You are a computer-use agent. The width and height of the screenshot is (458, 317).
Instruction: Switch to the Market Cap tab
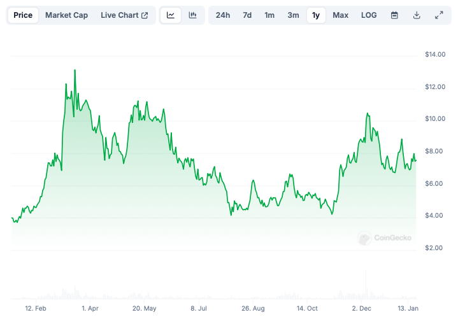67,15
